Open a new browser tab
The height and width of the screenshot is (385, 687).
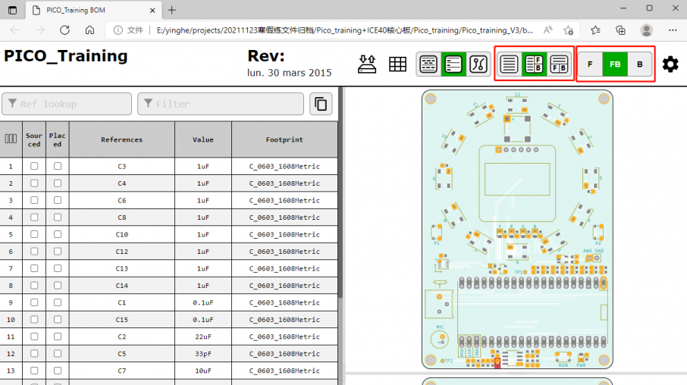coord(171,10)
